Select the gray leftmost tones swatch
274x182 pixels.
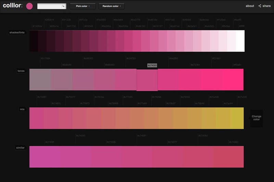pyautogui.click(x=40, y=80)
